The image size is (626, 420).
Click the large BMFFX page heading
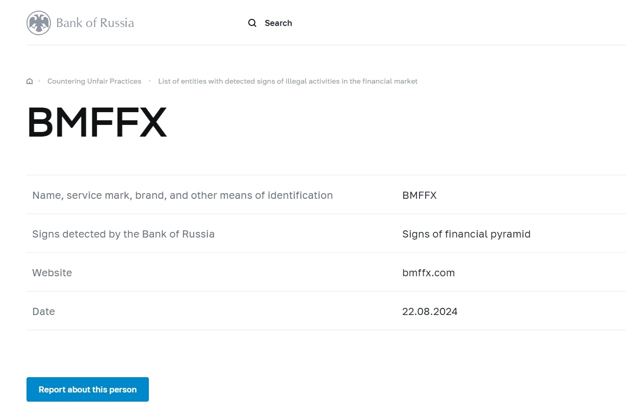(x=97, y=123)
